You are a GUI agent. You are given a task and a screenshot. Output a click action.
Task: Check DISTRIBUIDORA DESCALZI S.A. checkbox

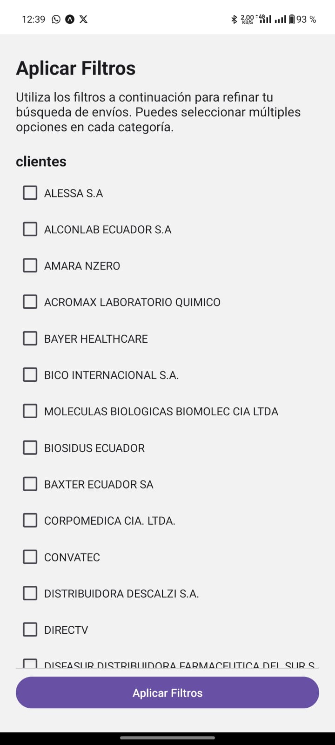[x=30, y=593]
